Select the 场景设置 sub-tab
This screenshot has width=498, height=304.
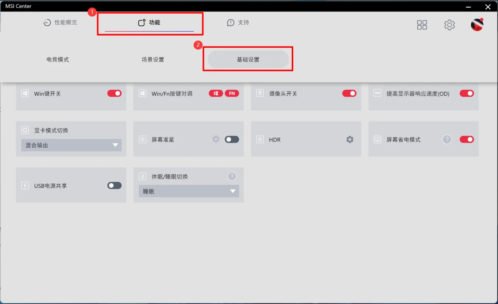click(153, 59)
